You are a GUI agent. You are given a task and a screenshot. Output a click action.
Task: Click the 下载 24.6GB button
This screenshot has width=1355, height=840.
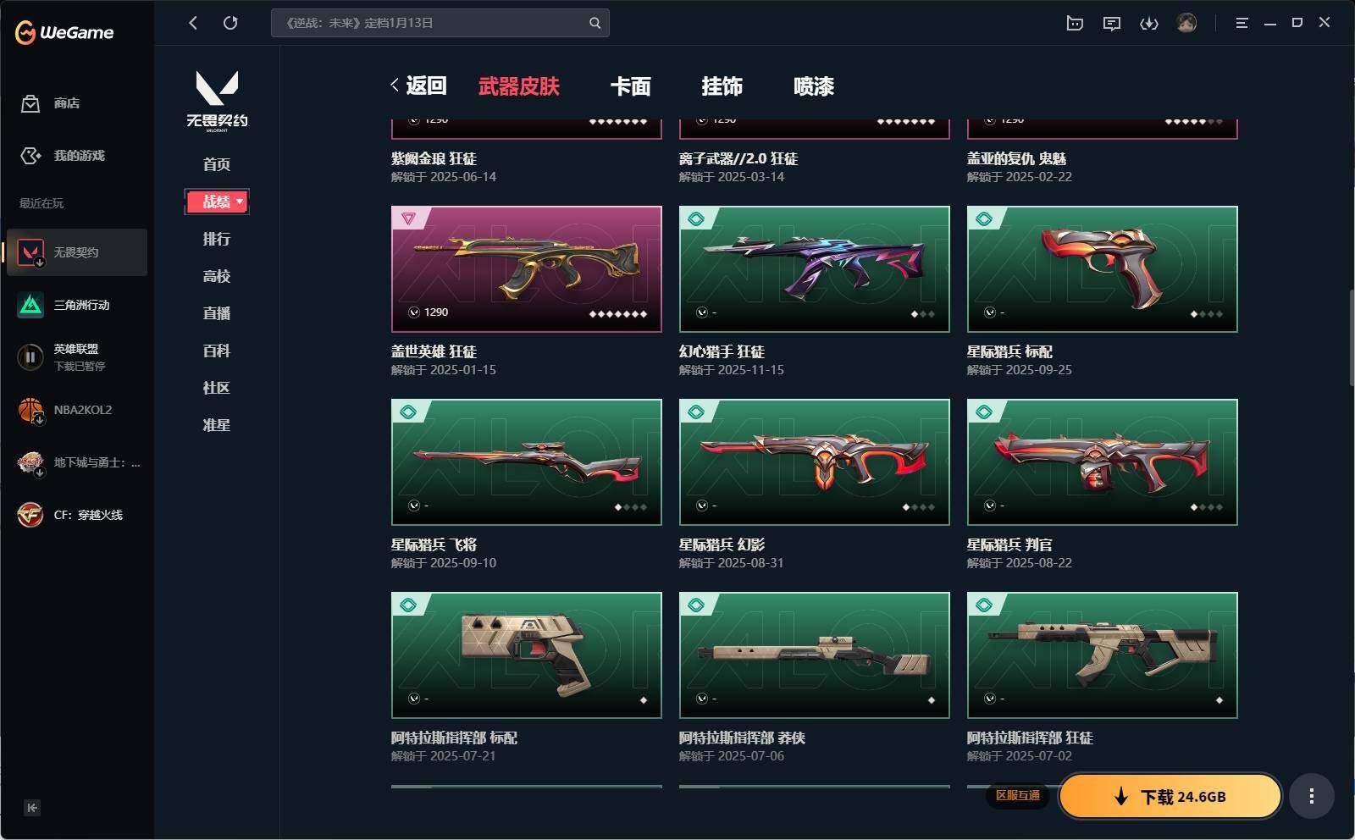click(x=1170, y=796)
